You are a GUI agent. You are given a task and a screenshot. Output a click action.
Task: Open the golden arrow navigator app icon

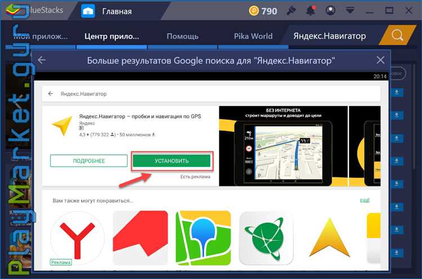[329, 238]
